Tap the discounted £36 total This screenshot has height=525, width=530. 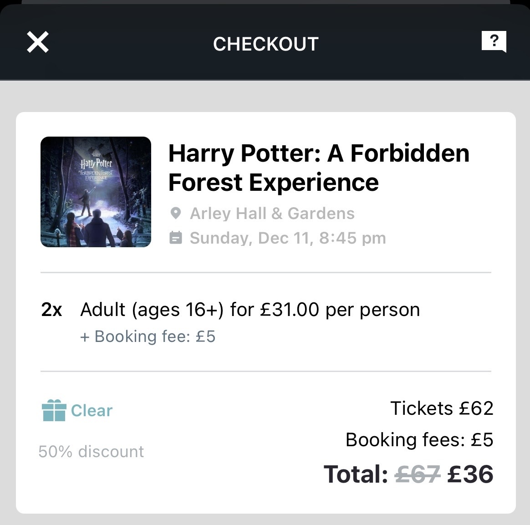[470, 474]
